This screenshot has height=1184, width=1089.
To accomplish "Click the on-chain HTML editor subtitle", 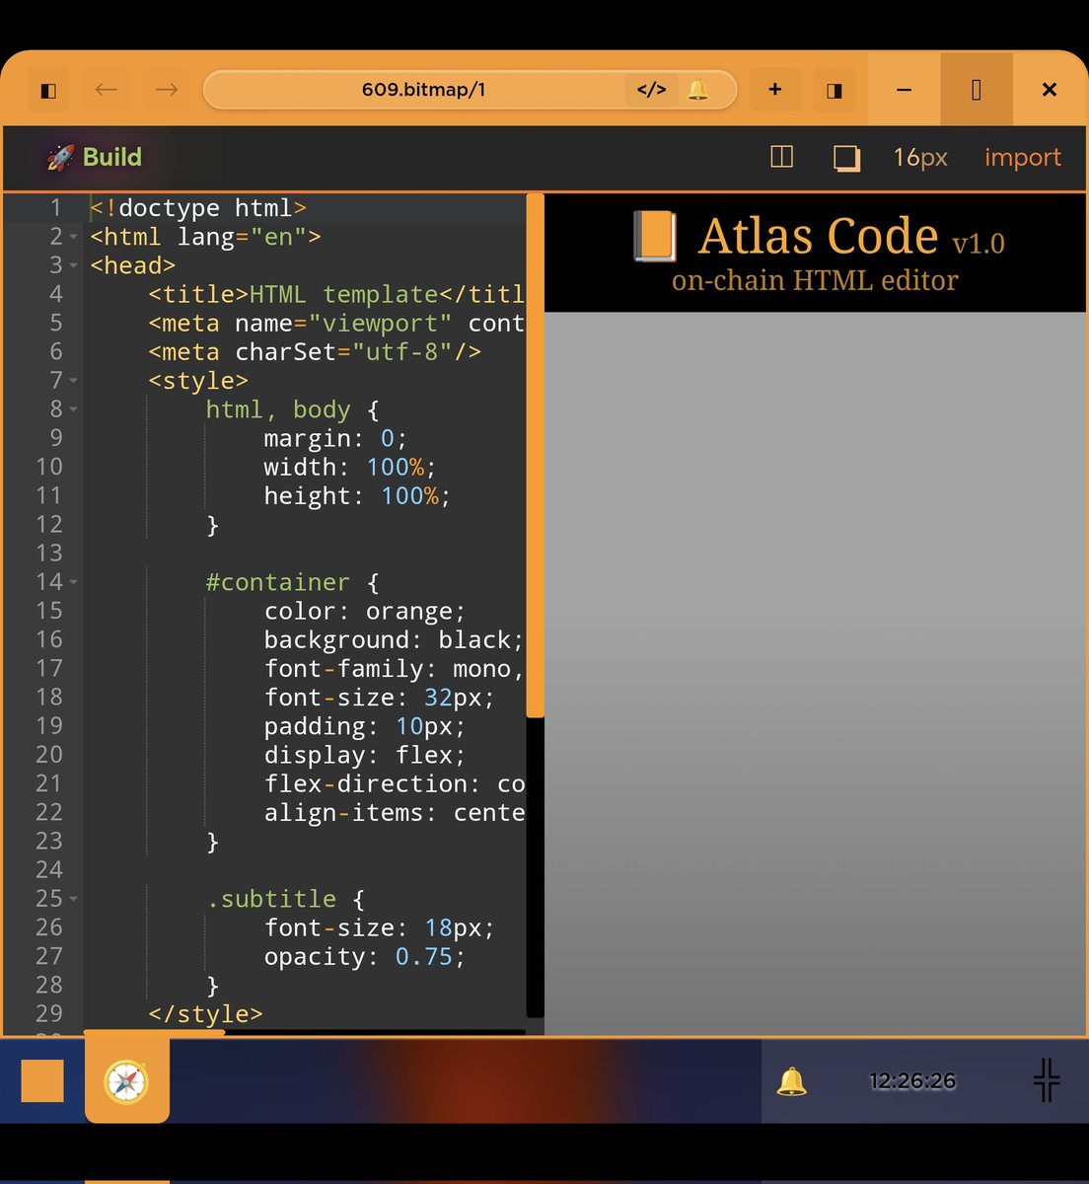I will pos(815,280).
